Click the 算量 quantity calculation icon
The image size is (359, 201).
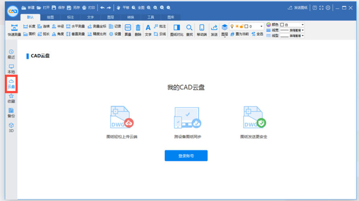click(128, 30)
